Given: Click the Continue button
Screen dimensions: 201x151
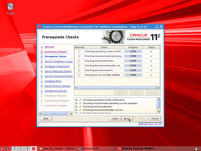Looking at the screenshot, I should (x=152, y=92).
